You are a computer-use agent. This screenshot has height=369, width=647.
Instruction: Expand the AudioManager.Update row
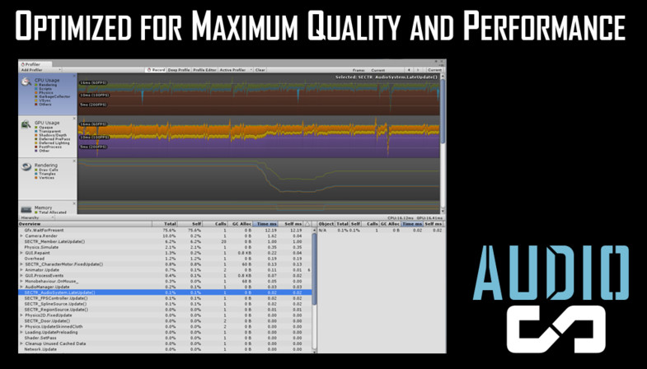pyautogui.click(x=21, y=287)
